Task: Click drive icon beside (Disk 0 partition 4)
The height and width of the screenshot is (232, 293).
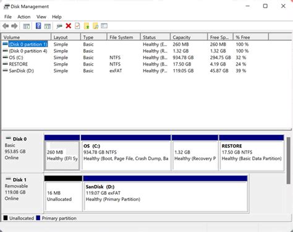Action: [6, 51]
